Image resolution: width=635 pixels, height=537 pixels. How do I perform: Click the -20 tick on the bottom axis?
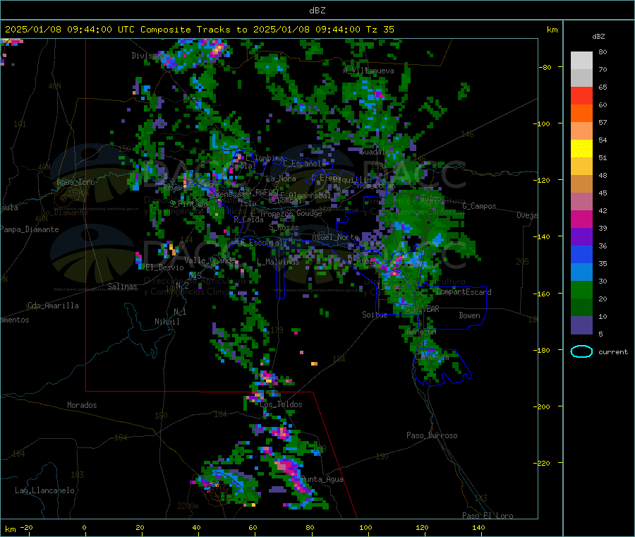pos(26,527)
